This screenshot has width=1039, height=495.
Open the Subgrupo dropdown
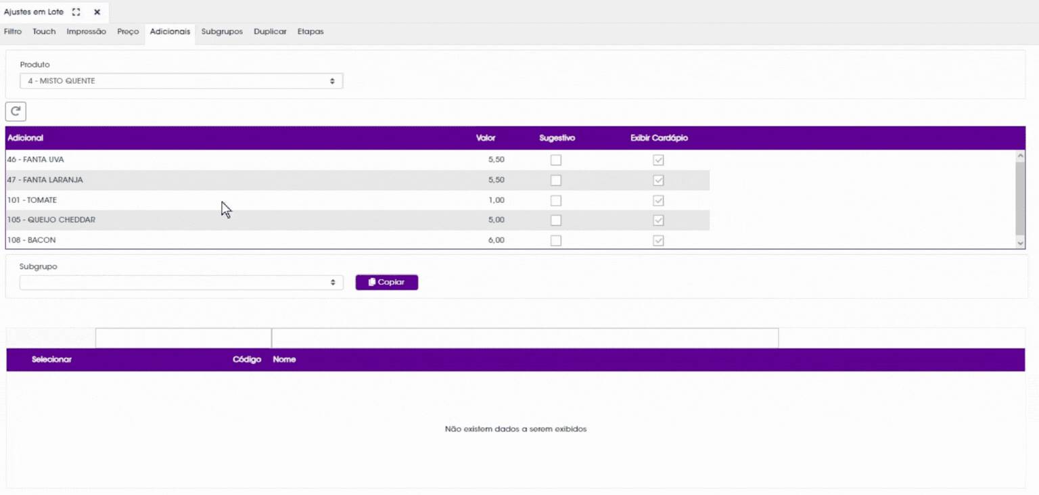coord(181,282)
